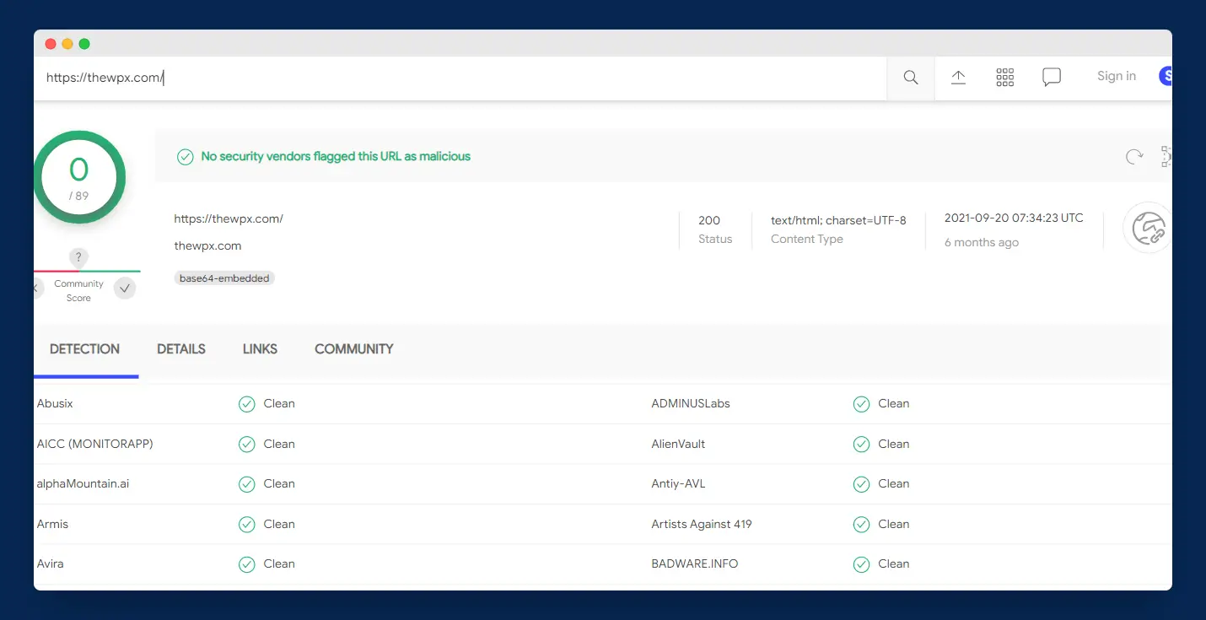
Task: Click the 'Clean' result for Armis
Action: (279, 525)
